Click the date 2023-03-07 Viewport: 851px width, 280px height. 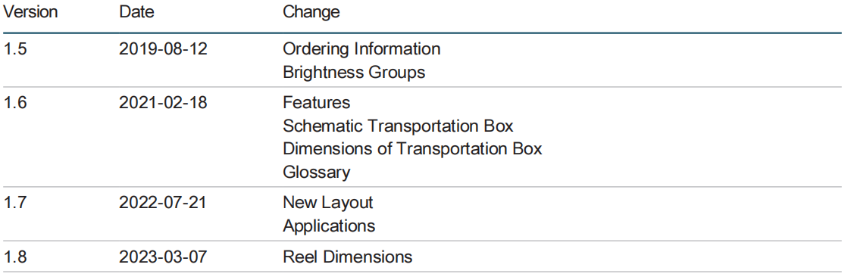(x=164, y=257)
